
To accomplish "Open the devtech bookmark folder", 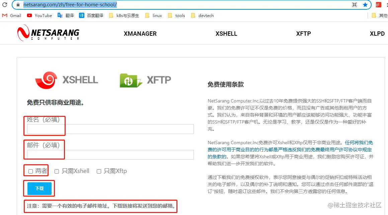I will (203, 16).
